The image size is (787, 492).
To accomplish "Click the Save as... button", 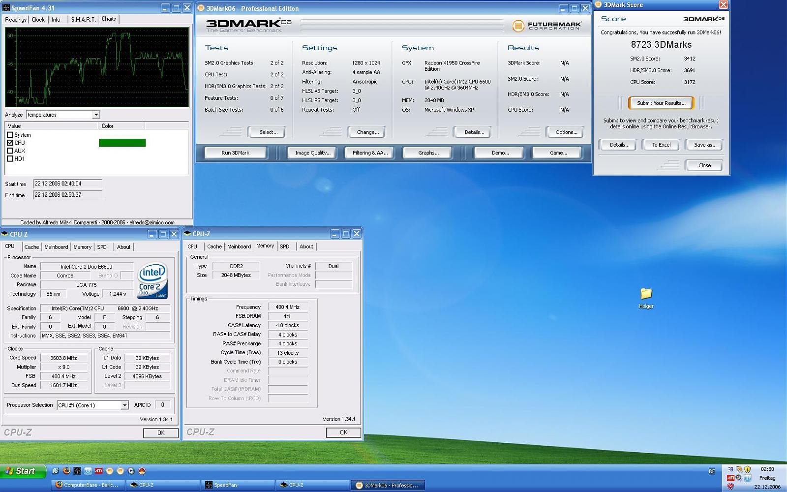I will tap(705, 145).
